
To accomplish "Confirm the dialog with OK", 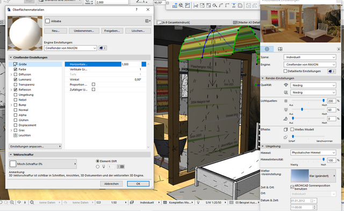I will [x=138, y=184].
